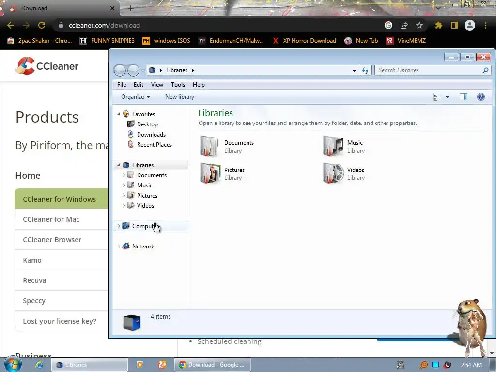Open the Music library icon in main pane

333,146
